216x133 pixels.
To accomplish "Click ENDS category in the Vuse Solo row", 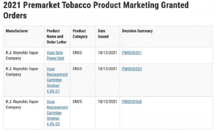I will tap(77, 53).
